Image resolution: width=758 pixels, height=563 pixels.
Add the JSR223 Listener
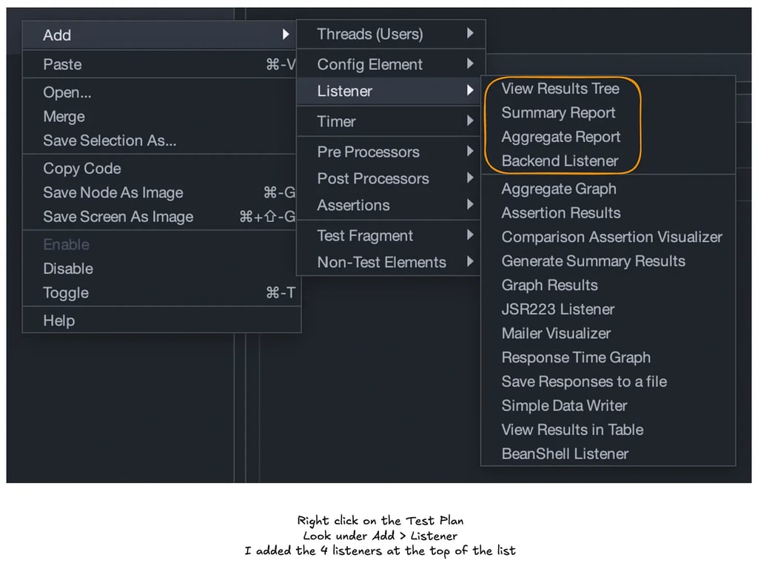point(558,309)
